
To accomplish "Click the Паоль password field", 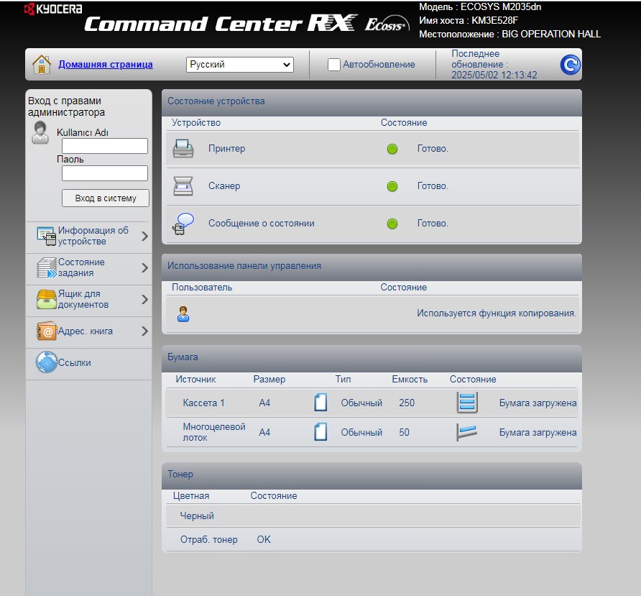I will (105, 173).
